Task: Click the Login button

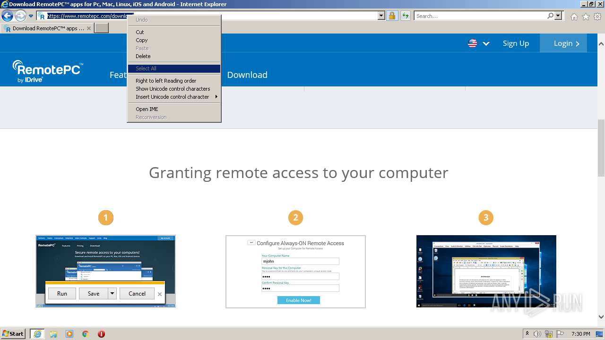Action: click(x=563, y=43)
